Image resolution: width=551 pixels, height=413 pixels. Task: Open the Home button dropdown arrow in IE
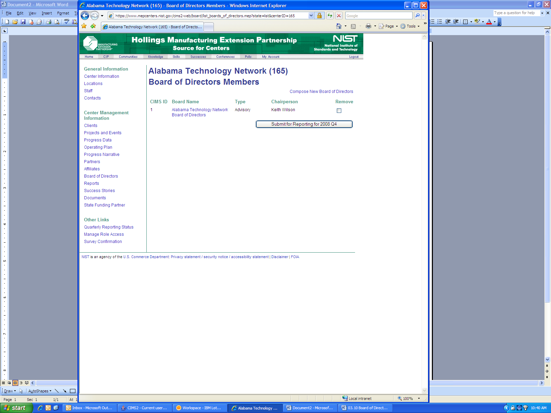(x=345, y=26)
